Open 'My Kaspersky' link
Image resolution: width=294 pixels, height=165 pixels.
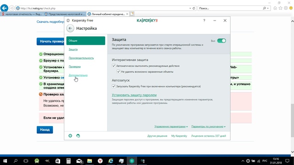point(179,136)
